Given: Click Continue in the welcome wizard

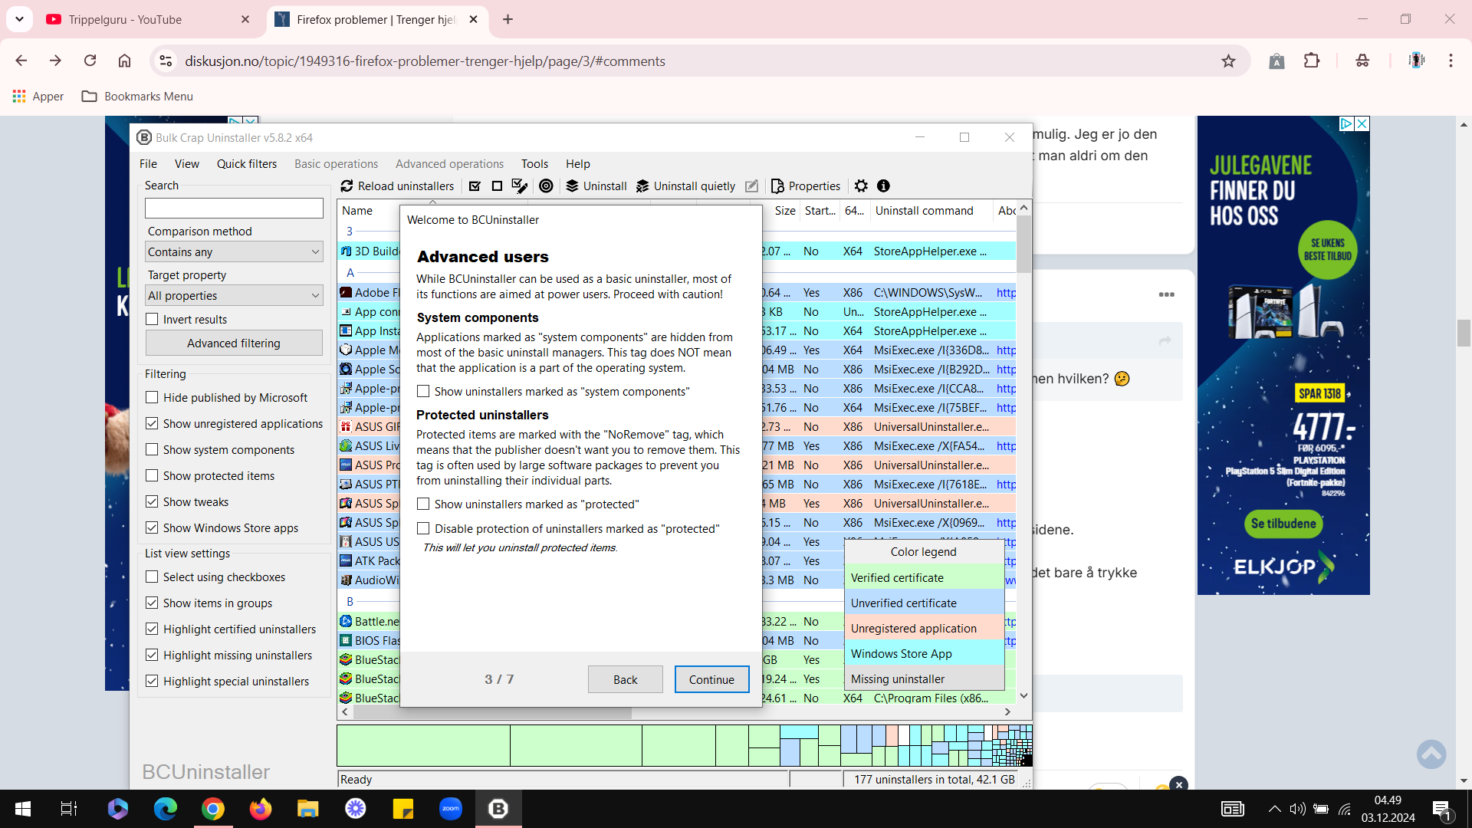Looking at the screenshot, I should pos(711,679).
